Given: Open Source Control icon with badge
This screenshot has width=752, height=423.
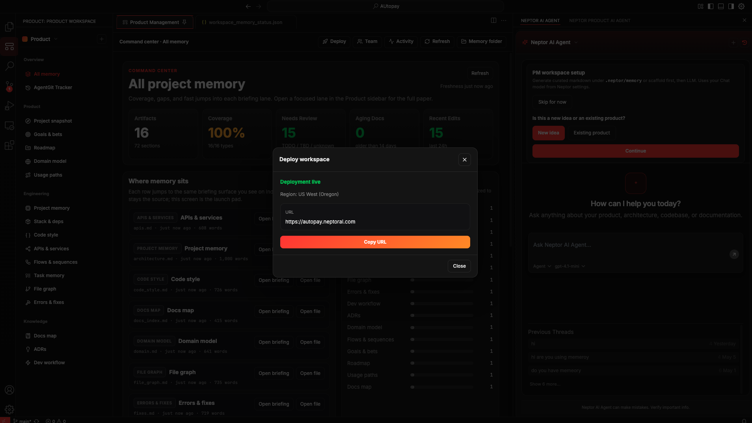Looking at the screenshot, I should (9, 86).
